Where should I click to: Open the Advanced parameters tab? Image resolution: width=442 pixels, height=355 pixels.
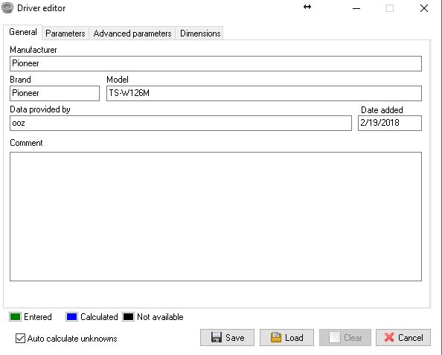[132, 33]
